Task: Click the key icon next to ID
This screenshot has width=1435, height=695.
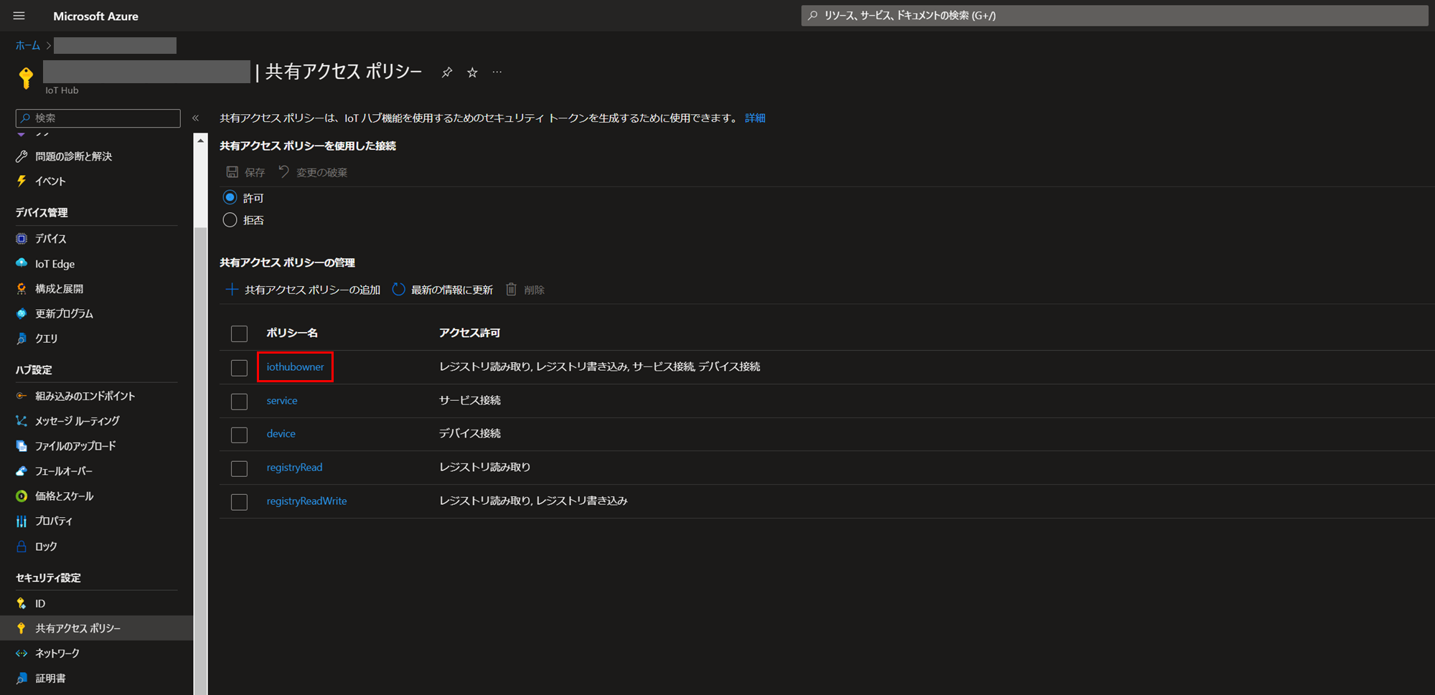Action: pos(22,604)
